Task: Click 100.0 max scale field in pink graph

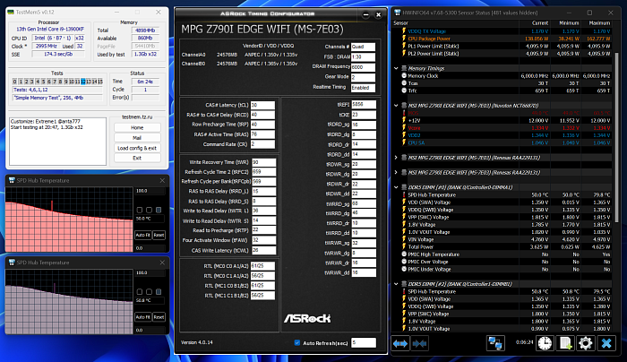Action: click(150, 191)
